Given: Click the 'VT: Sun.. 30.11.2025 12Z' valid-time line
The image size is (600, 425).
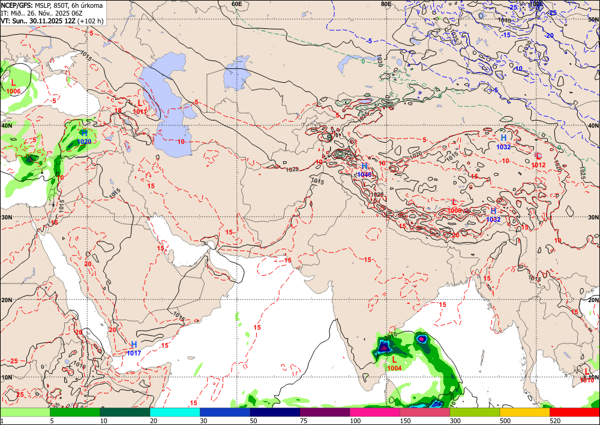Looking at the screenshot, I should [38, 21].
